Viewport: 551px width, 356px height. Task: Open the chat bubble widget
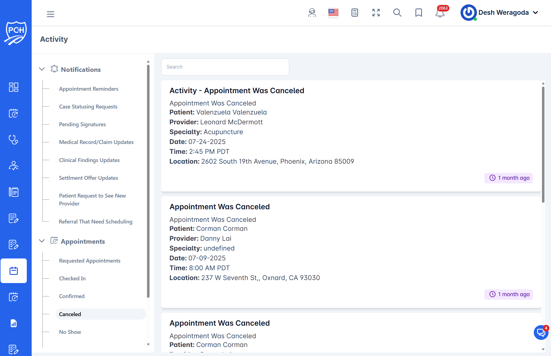541,333
